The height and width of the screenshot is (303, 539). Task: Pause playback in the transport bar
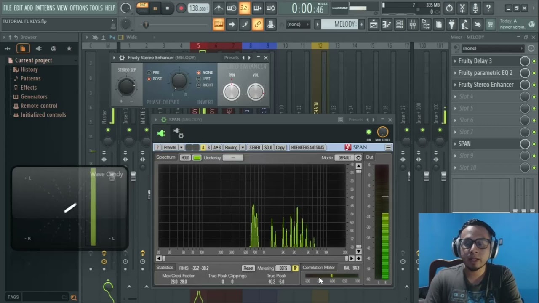155,8
